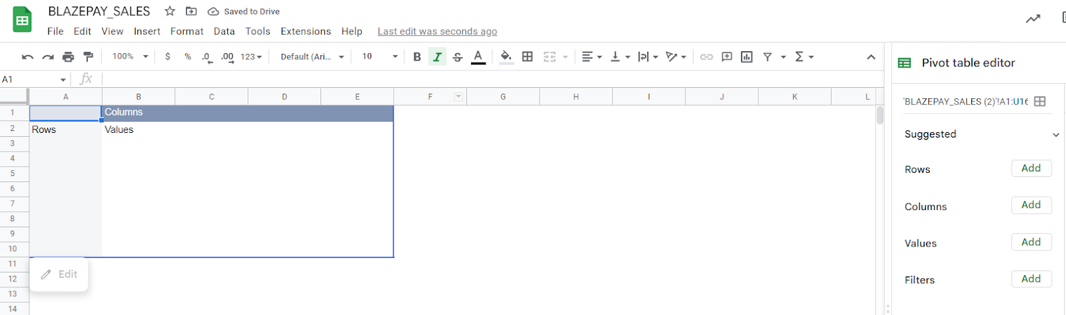Star the BLAZEPAY_SALES document
The image size is (1066, 315).
[170, 11]
